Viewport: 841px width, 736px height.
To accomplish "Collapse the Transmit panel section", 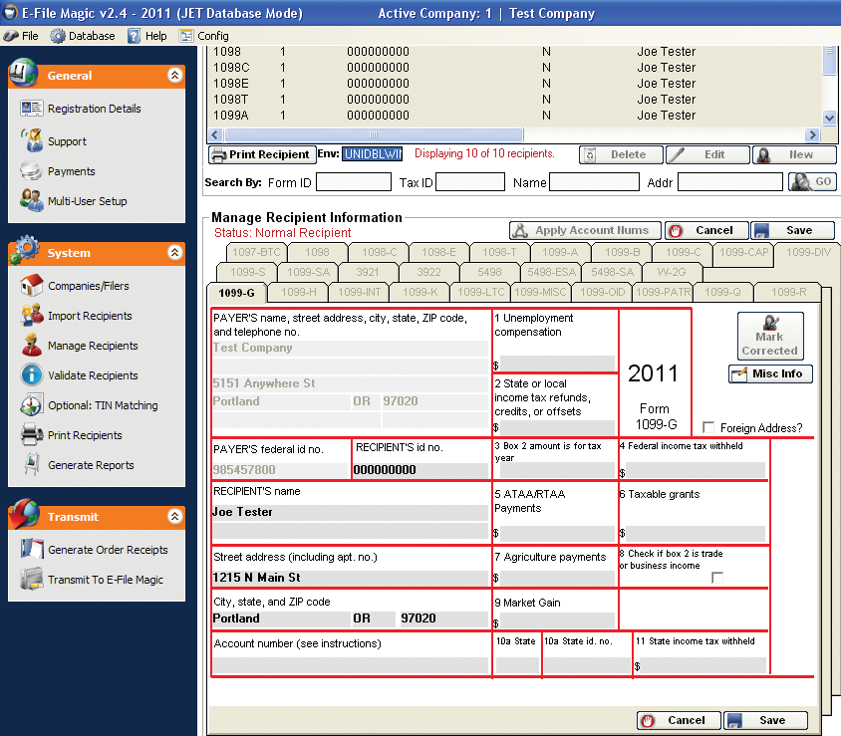I will tap(174, 517).
